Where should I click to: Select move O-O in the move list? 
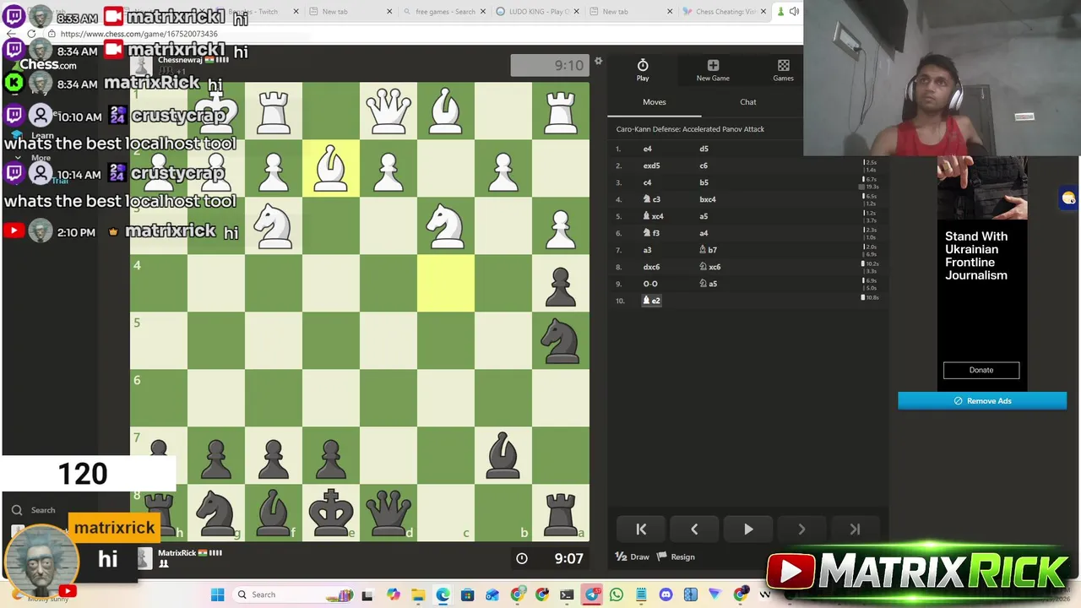pyautogui.click(x=650, y=284)
